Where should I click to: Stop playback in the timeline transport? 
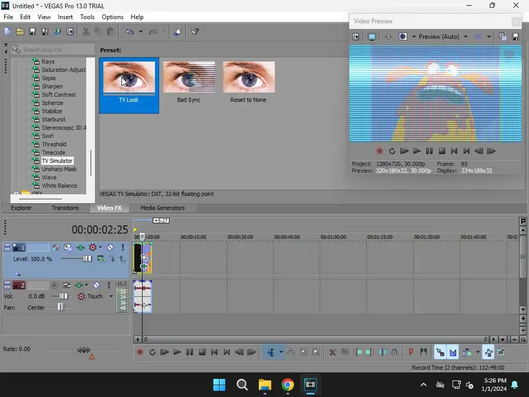(202, 352)
